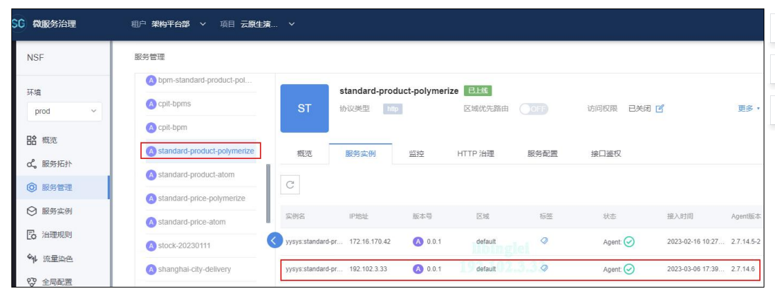
Task: Click the ST service avatar thumbnail
Action: (305, 109)
